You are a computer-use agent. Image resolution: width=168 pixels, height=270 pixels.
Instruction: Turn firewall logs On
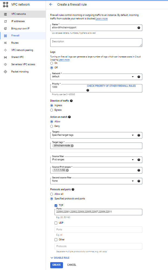coord(51,63)
